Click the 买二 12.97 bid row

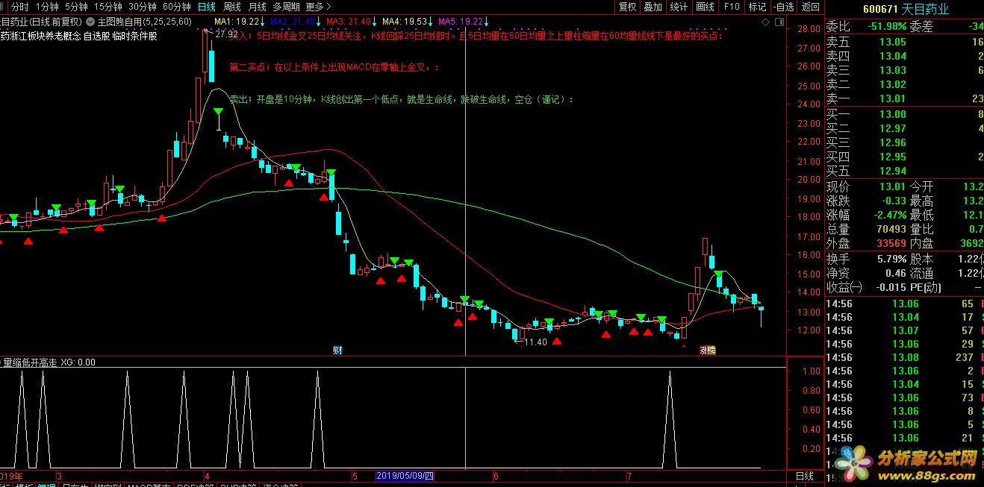pos(904,128)
